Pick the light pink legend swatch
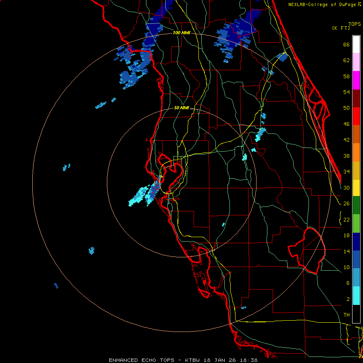This screenshot has width=363, height=363. (x=356, y=62)
